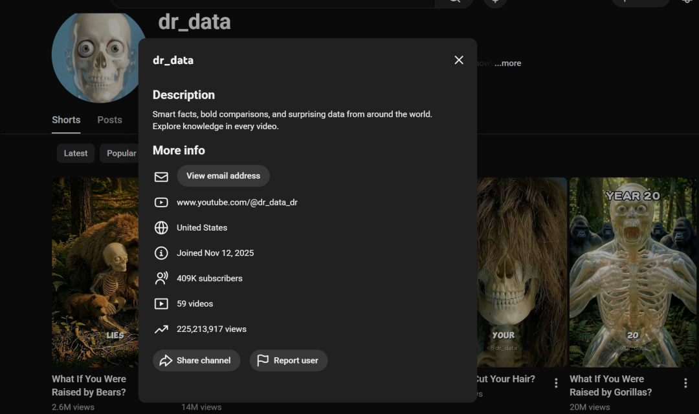
Task: Click Share channel button
Action: pyautogui.click(x=197, y=360)
